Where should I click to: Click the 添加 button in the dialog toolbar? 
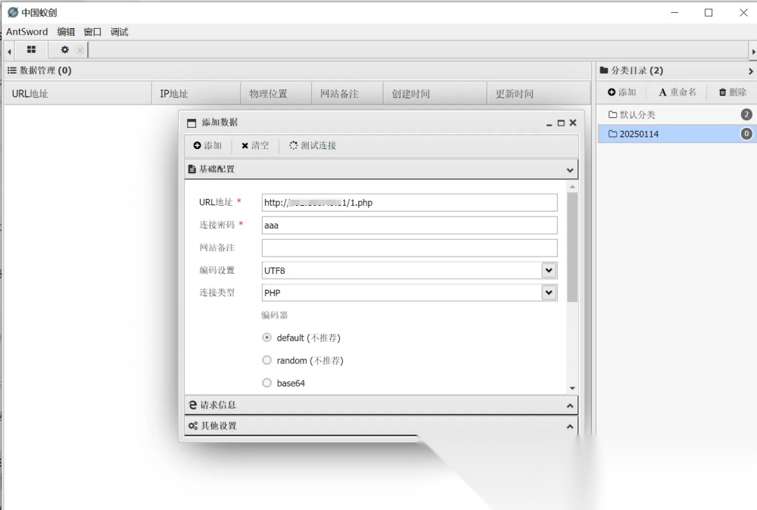[x=207, y=145]
